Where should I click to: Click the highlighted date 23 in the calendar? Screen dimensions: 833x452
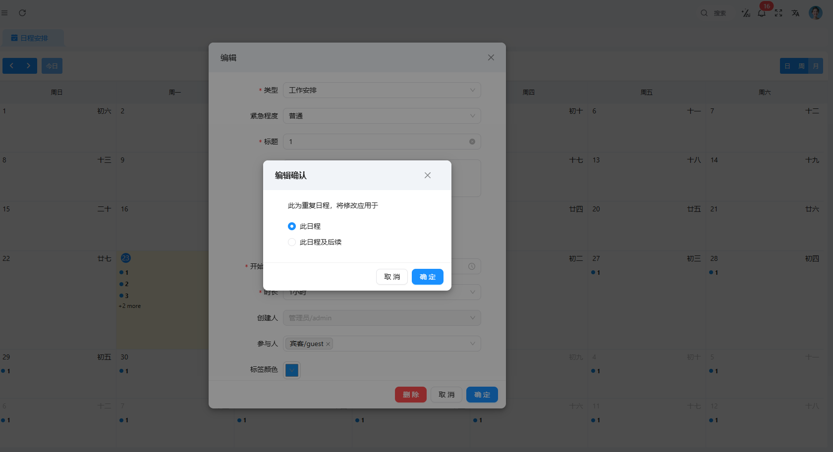click(x=126, y=258)
